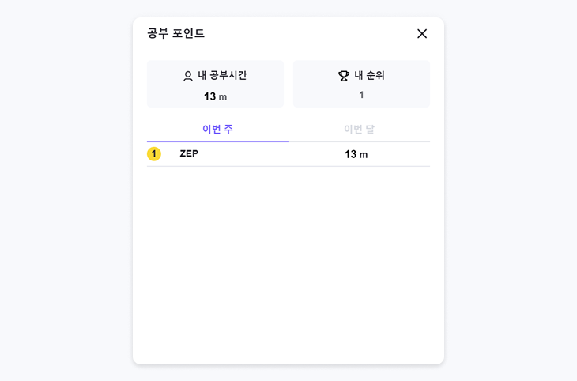The width and height of the screenshot is (577, 381).
Task: Click the person icon beside 내 공부시간
Action: tap(188, 76)
